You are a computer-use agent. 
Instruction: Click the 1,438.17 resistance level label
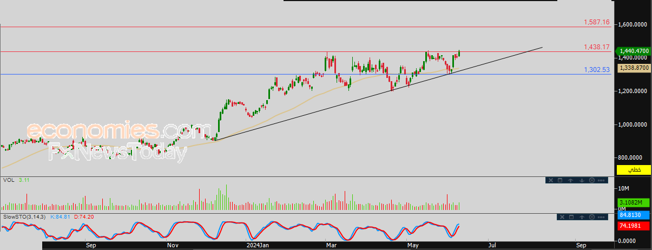pyautogui.click(x=597, y=48)
